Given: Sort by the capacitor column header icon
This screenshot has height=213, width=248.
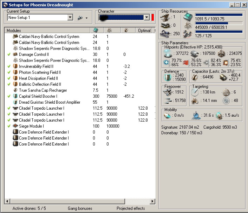Looking at the screenshot, I should tap(126, 30).
